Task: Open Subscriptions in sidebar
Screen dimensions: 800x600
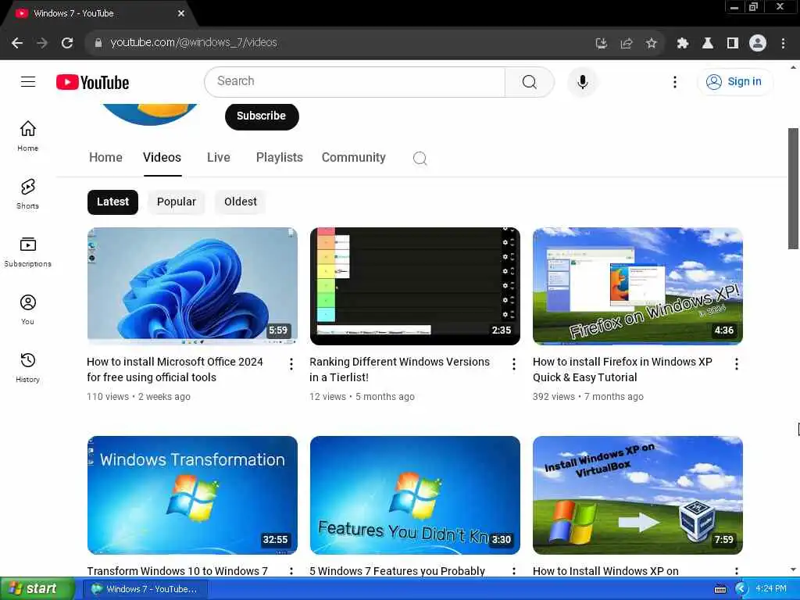Action: 27,252
